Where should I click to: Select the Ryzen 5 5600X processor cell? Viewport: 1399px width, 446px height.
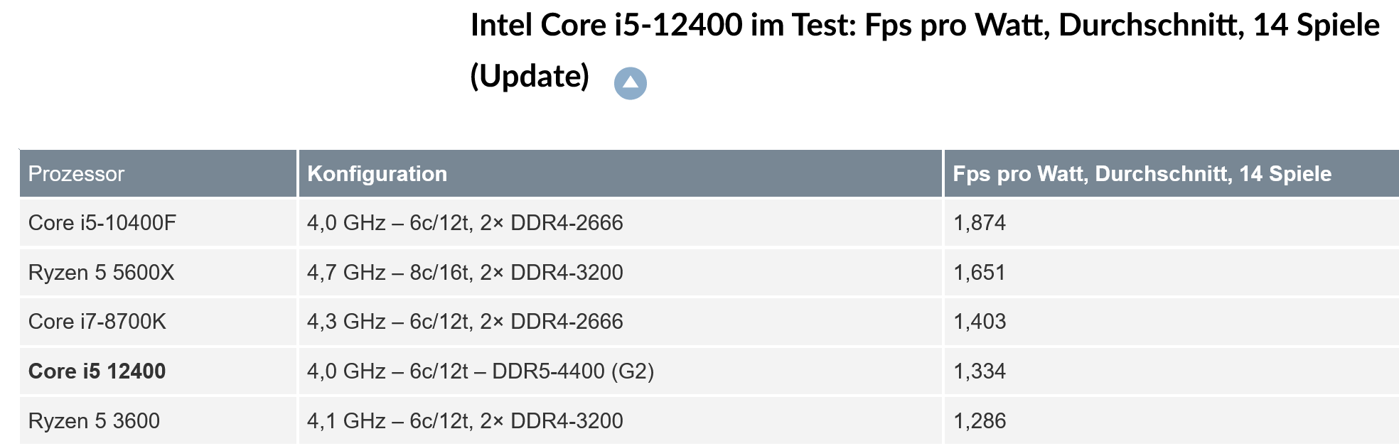pos(158,273)
